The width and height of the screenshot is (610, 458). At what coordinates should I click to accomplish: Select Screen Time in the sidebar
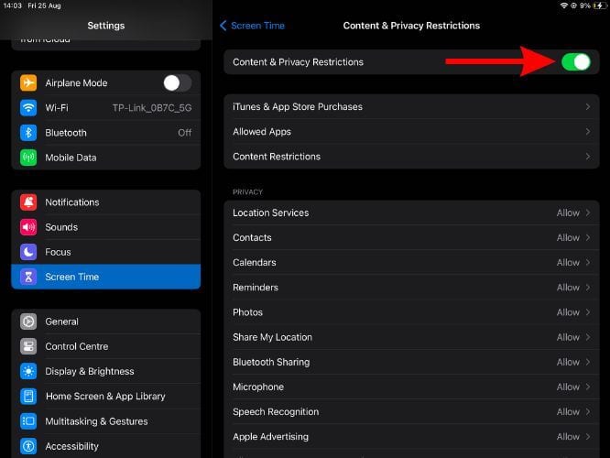tap(105, 277)
